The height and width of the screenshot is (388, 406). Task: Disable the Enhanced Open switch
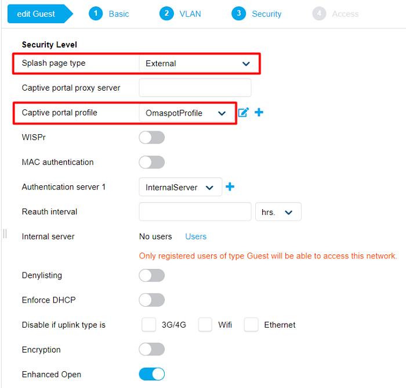tap(151, 374)
